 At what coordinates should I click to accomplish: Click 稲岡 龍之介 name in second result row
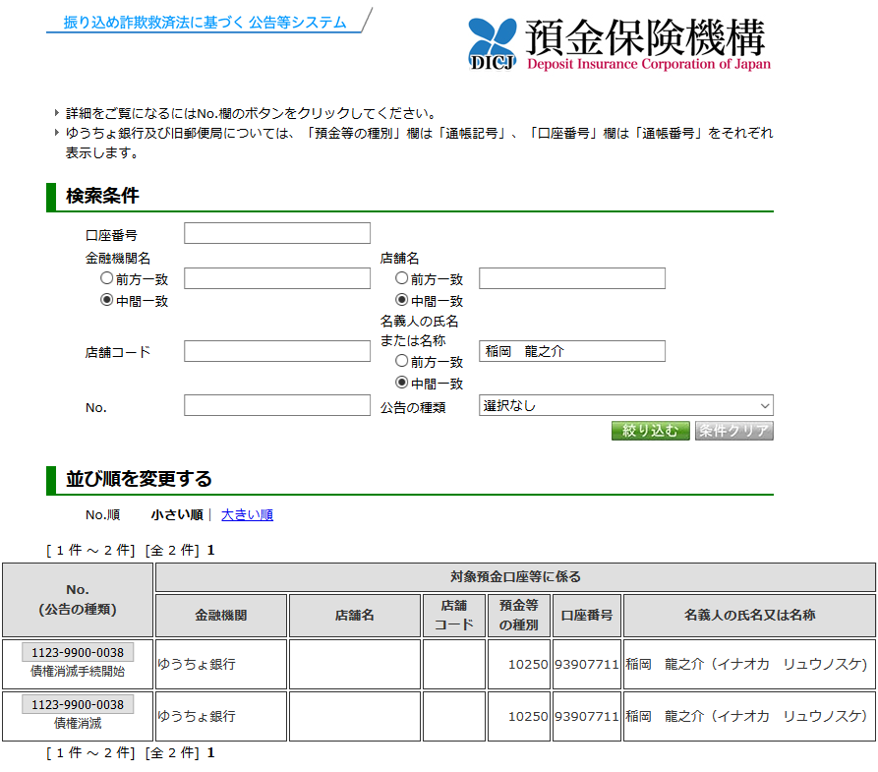[x=746, y=717]
